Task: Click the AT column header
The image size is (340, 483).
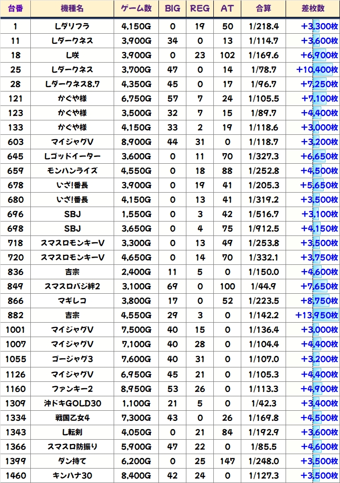Action: pyautogui.click(x=227, y=9)
